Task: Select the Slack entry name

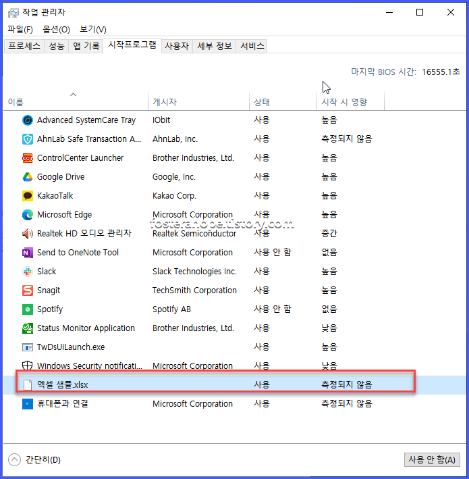Action: 47,272
